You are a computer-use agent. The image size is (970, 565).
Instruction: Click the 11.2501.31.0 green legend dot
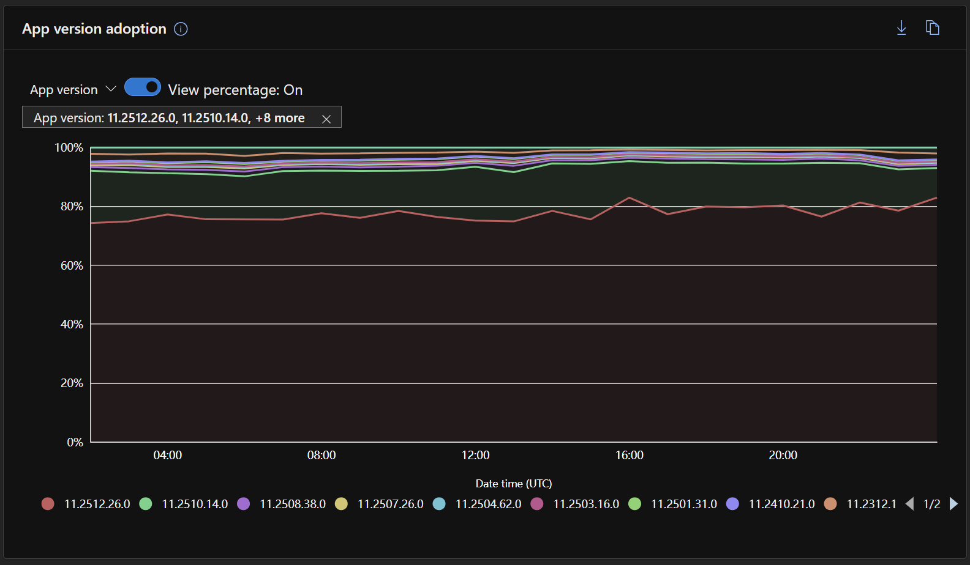pos(634,504)
